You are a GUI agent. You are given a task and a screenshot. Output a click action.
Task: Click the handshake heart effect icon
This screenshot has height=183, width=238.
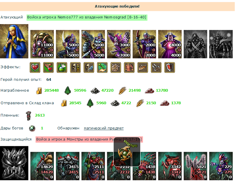(48, 67)
